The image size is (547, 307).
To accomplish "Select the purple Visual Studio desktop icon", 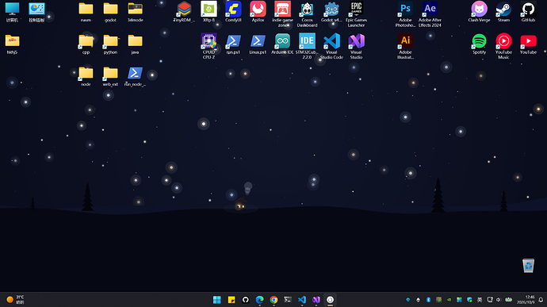I will pyautogui.click(x=356, y=46).
